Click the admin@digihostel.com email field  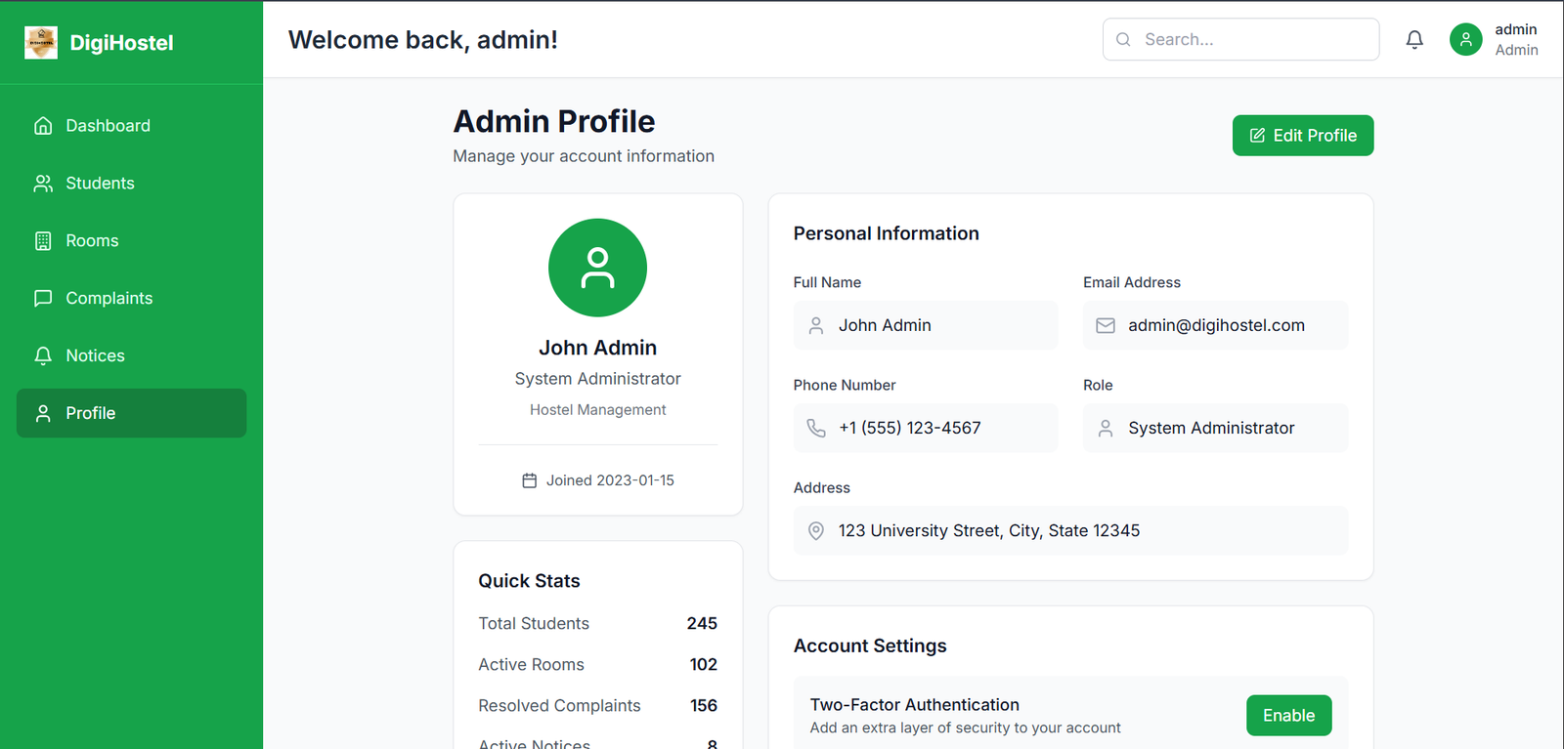(1215, 325)
